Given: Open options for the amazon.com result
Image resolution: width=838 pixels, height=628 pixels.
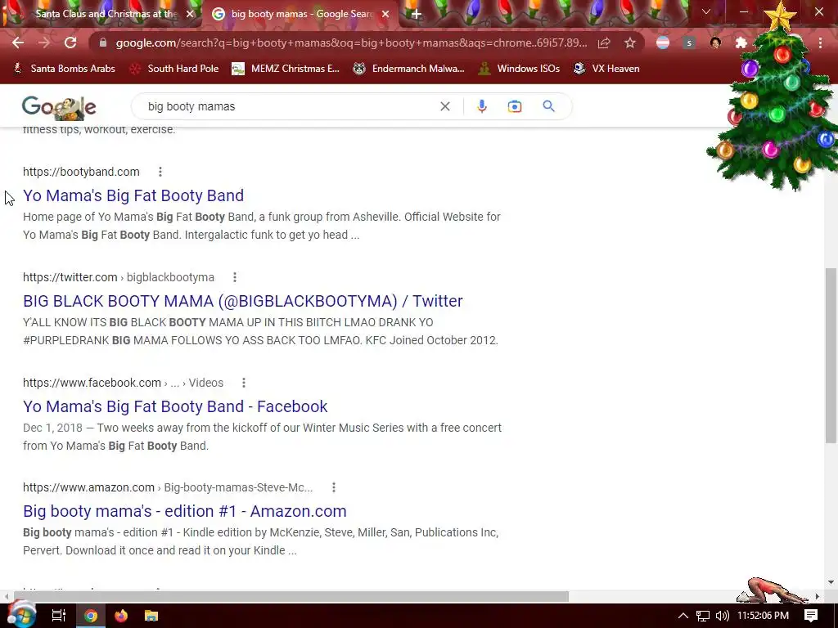Looking at the screenshot, I should pyautogui.click(x=334, y=487).
